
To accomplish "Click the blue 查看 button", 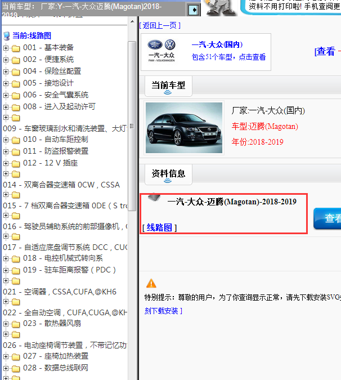I will 327,218.
